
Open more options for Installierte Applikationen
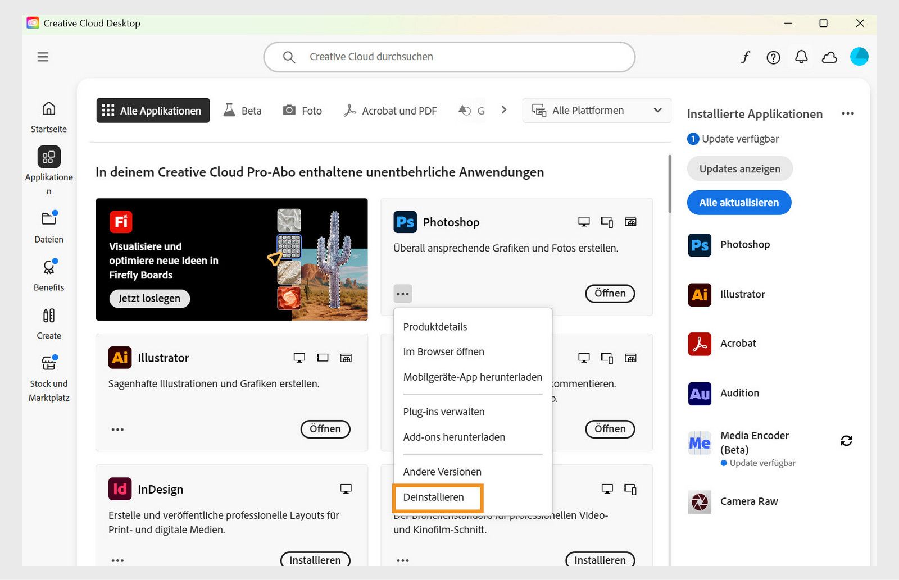pos(848,113)
